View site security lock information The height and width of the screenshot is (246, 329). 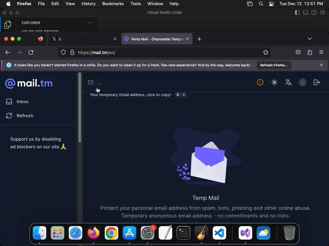72,52
